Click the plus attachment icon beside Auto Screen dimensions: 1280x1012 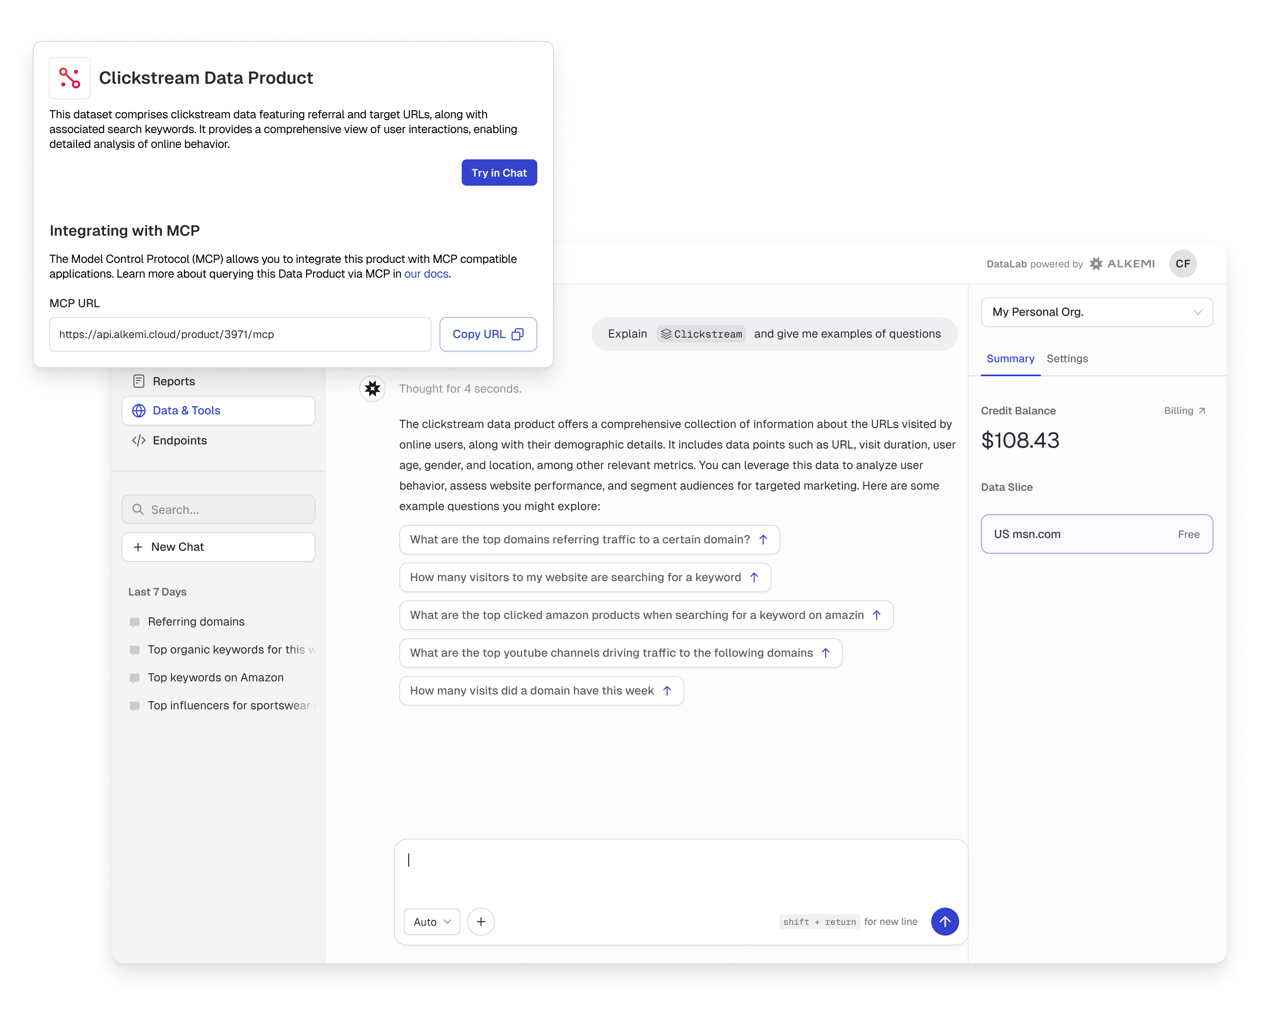481,921
